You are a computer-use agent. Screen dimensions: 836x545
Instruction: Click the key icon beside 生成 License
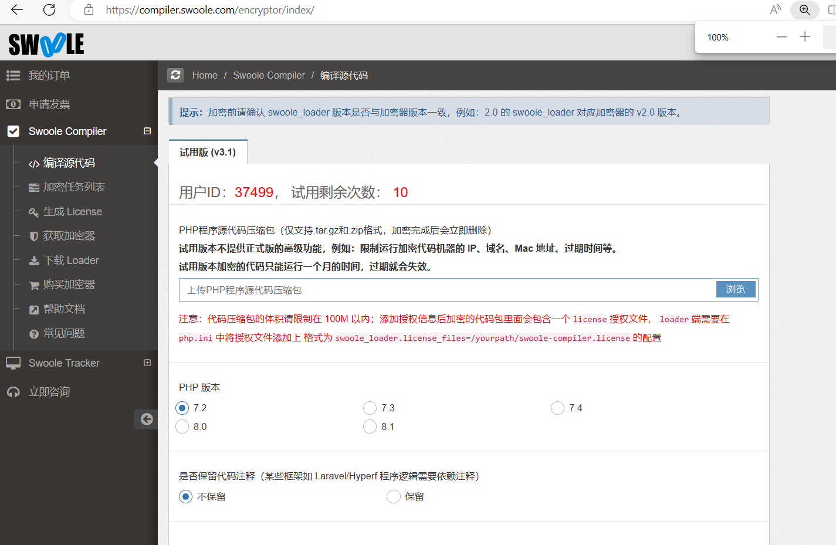point(34,212)
